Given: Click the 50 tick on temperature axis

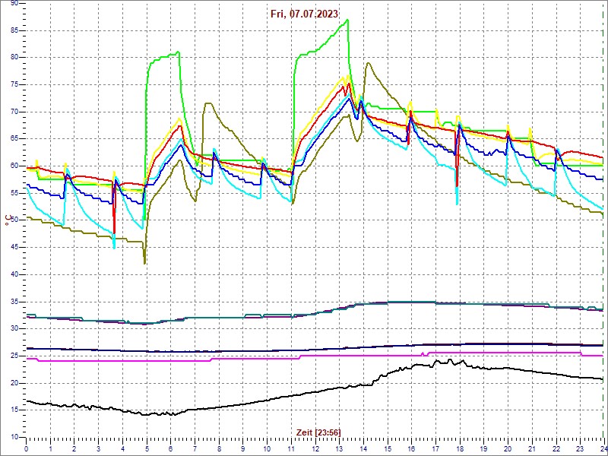Looking at the screenshot, I should [14, 220].
